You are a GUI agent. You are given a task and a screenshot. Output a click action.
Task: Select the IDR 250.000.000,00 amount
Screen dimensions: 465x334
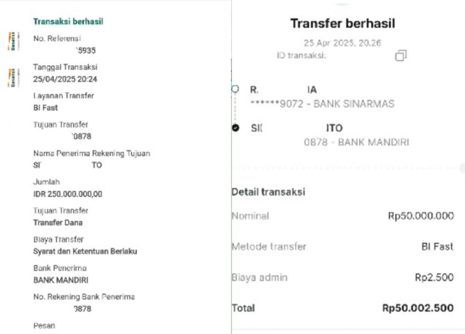click(68, 194)
